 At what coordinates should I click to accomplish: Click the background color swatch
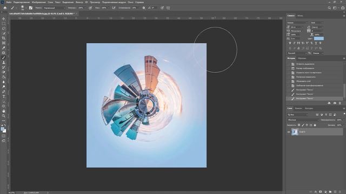(x=5, y=131)
